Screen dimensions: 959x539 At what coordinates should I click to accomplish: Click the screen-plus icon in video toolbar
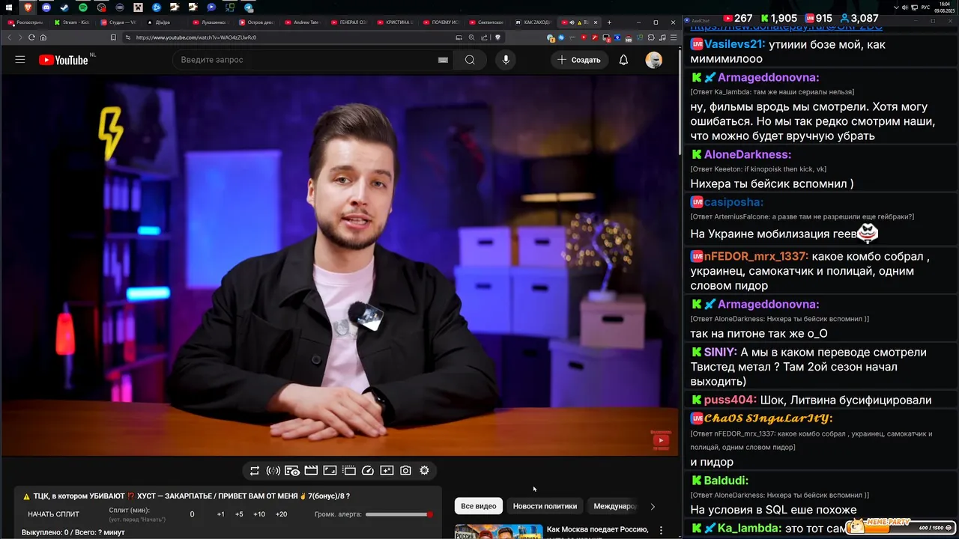[387, 471]
